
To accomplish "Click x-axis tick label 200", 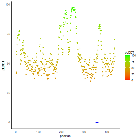I will [x=61, y=132].
